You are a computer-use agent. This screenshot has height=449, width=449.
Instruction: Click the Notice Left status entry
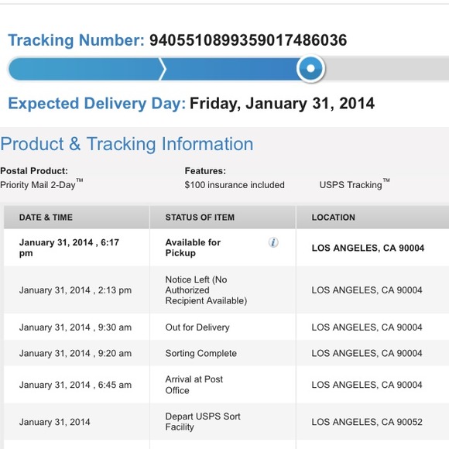click(x=206, y=290)
